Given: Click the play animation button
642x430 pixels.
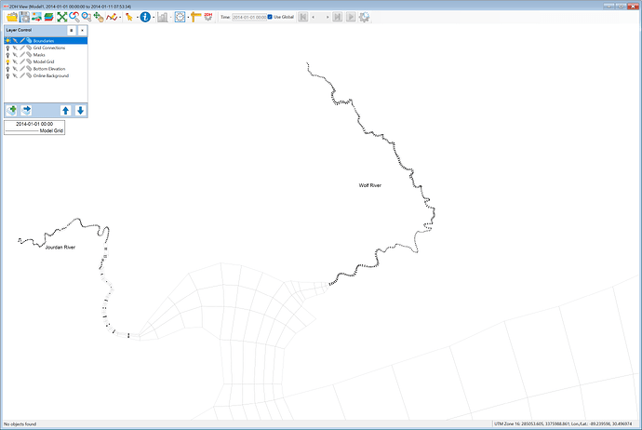Looking at the screenshot, I should [x=351, y=17].
